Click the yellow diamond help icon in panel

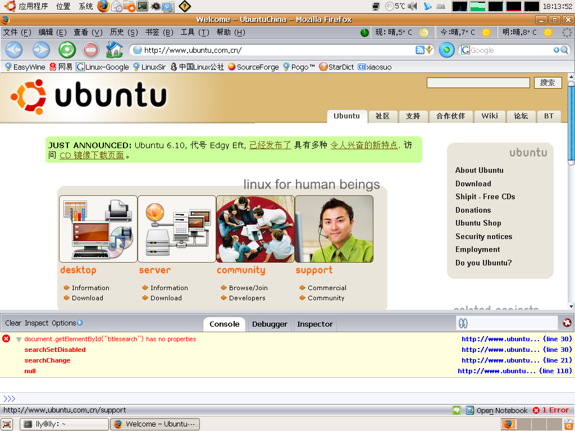coord(184,6)
